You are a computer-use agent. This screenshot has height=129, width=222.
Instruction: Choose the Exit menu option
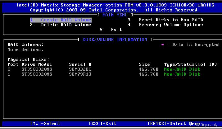[111, 30]
